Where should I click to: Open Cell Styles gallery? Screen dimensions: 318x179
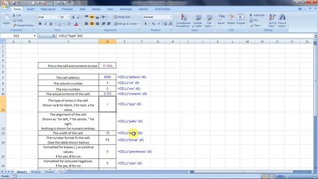[209, 20]
